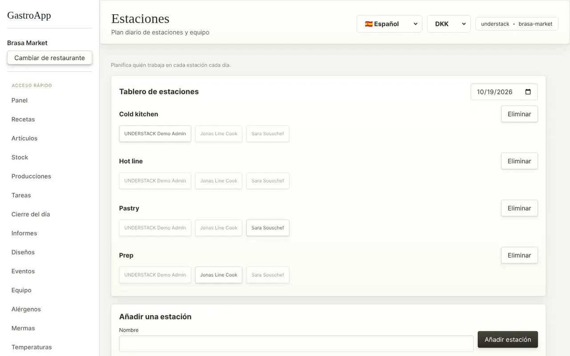Screen dimensions: 570x356
Task: Go to Eventos
Action: (23, 271)
